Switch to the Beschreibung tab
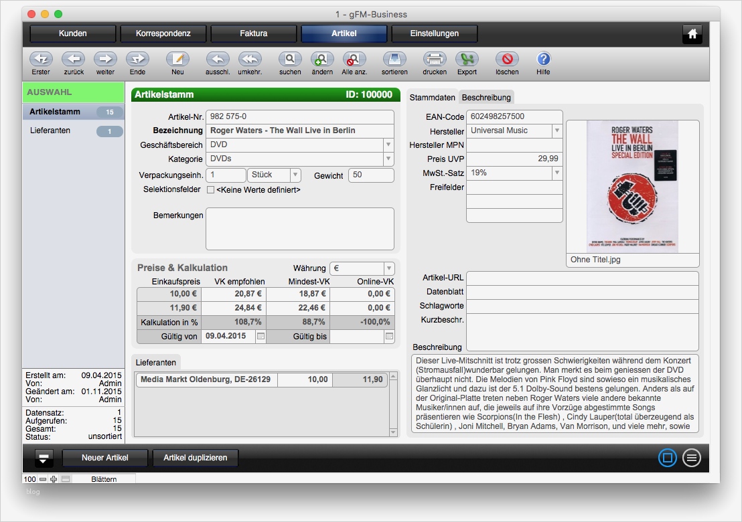The image size is (742, 522). (486, 97)
